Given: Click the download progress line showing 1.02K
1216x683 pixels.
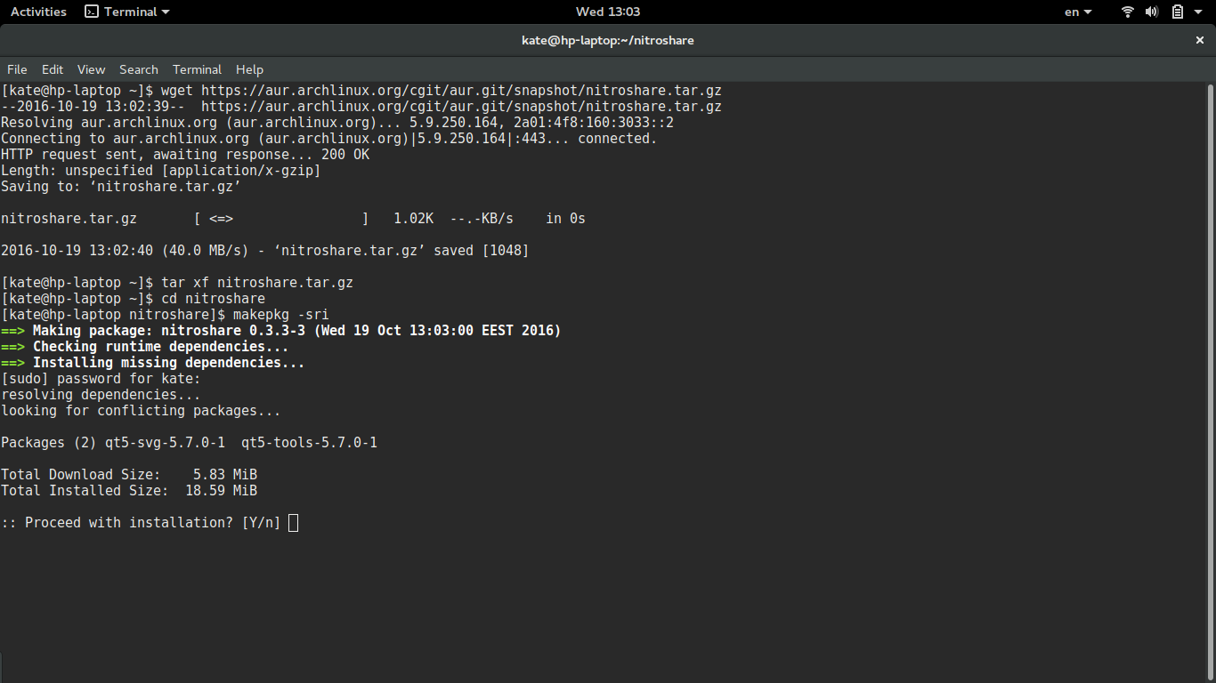Looking at the screenshot, I should coord(293,219).
